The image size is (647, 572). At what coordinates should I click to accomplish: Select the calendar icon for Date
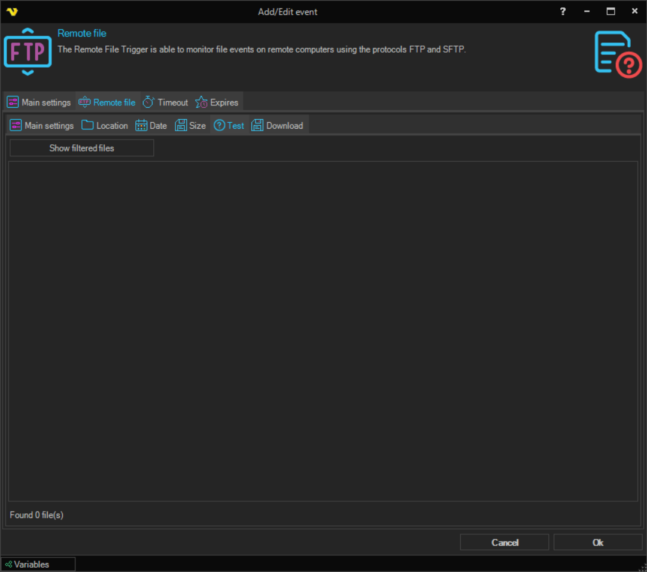[x=141, y=125]
